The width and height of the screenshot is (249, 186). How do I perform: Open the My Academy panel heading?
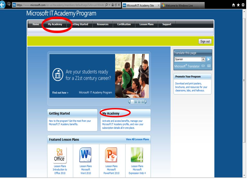pyautogui.click(x=111, y=113)
